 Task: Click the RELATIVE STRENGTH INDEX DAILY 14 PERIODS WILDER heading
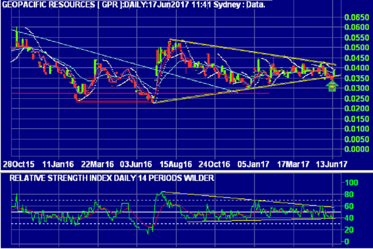tap(111, 178)
